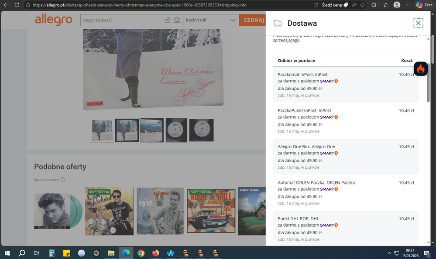Viewport: 436px width, 259px height.
Task: Open the Rock'n'roll category dropdown
Action: coord(211,20)
